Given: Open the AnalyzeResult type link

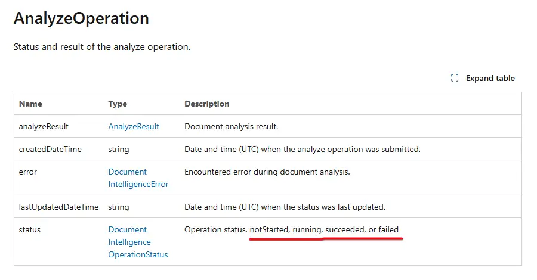Looking at the screenshot, I should [x=134, y=126].
